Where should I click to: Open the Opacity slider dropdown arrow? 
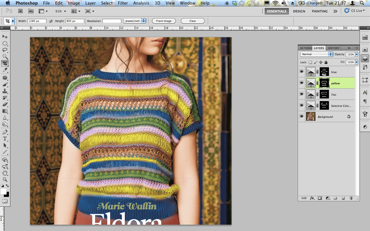(356, 54)
